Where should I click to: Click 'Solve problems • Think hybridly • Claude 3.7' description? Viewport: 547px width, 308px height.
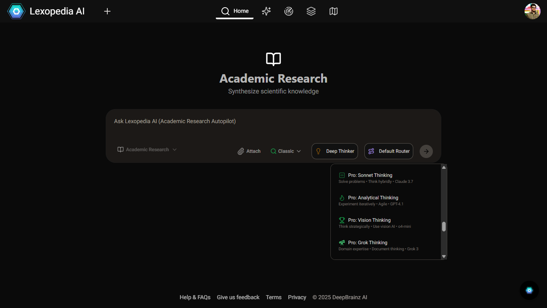376,182
